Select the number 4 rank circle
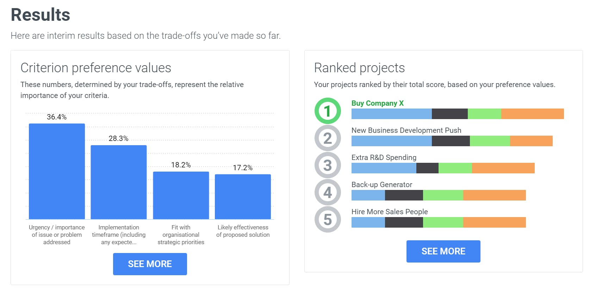Viewport: 596px width, 290px height. tap(328, 193)
